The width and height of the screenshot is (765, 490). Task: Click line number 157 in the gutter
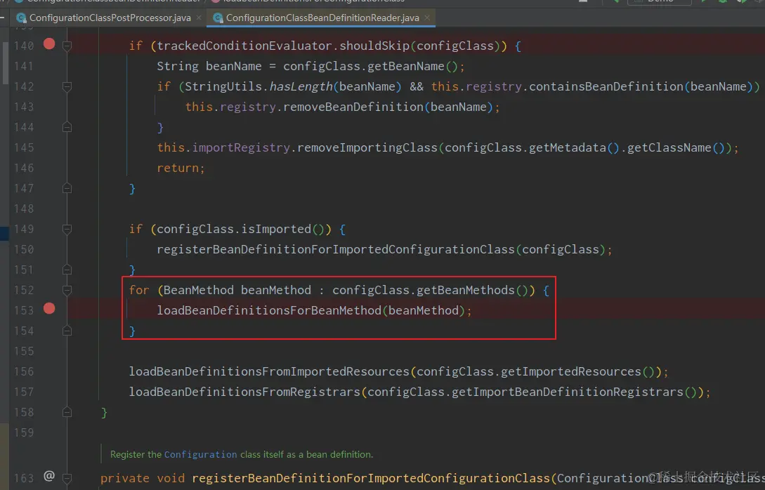[x=23, y=392]
